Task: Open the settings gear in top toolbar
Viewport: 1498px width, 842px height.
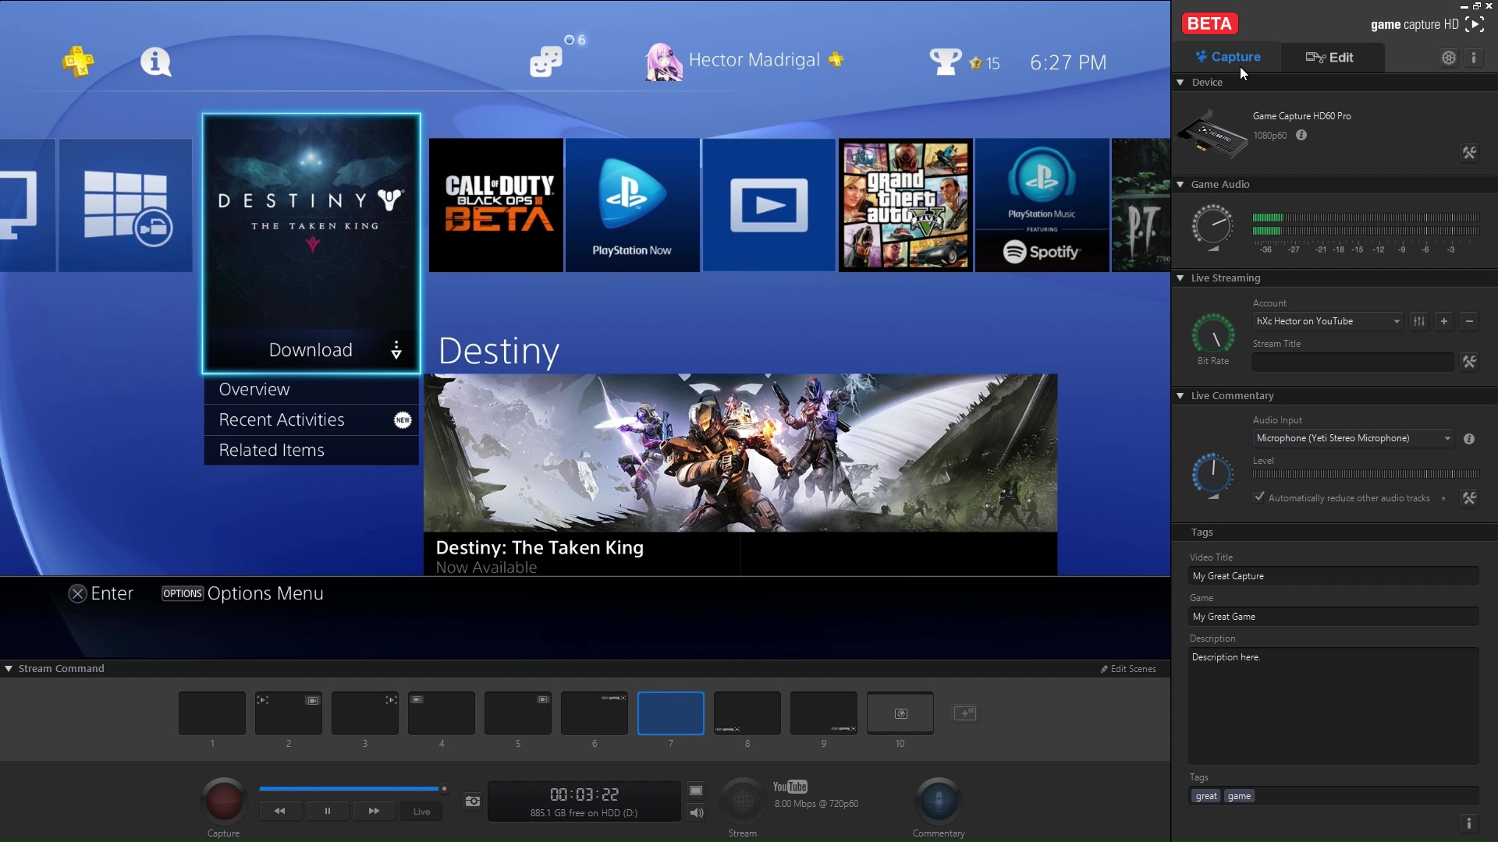Action: 1448,58
